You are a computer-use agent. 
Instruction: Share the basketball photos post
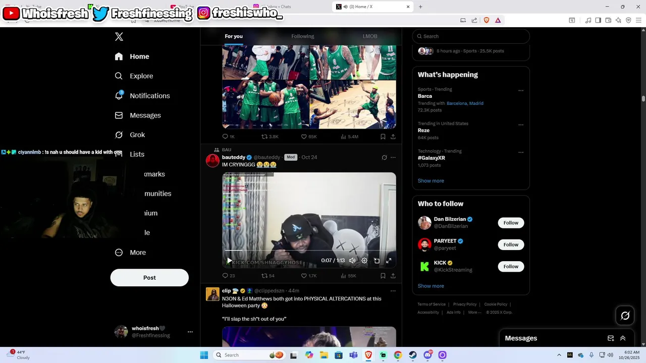point(393,137)
